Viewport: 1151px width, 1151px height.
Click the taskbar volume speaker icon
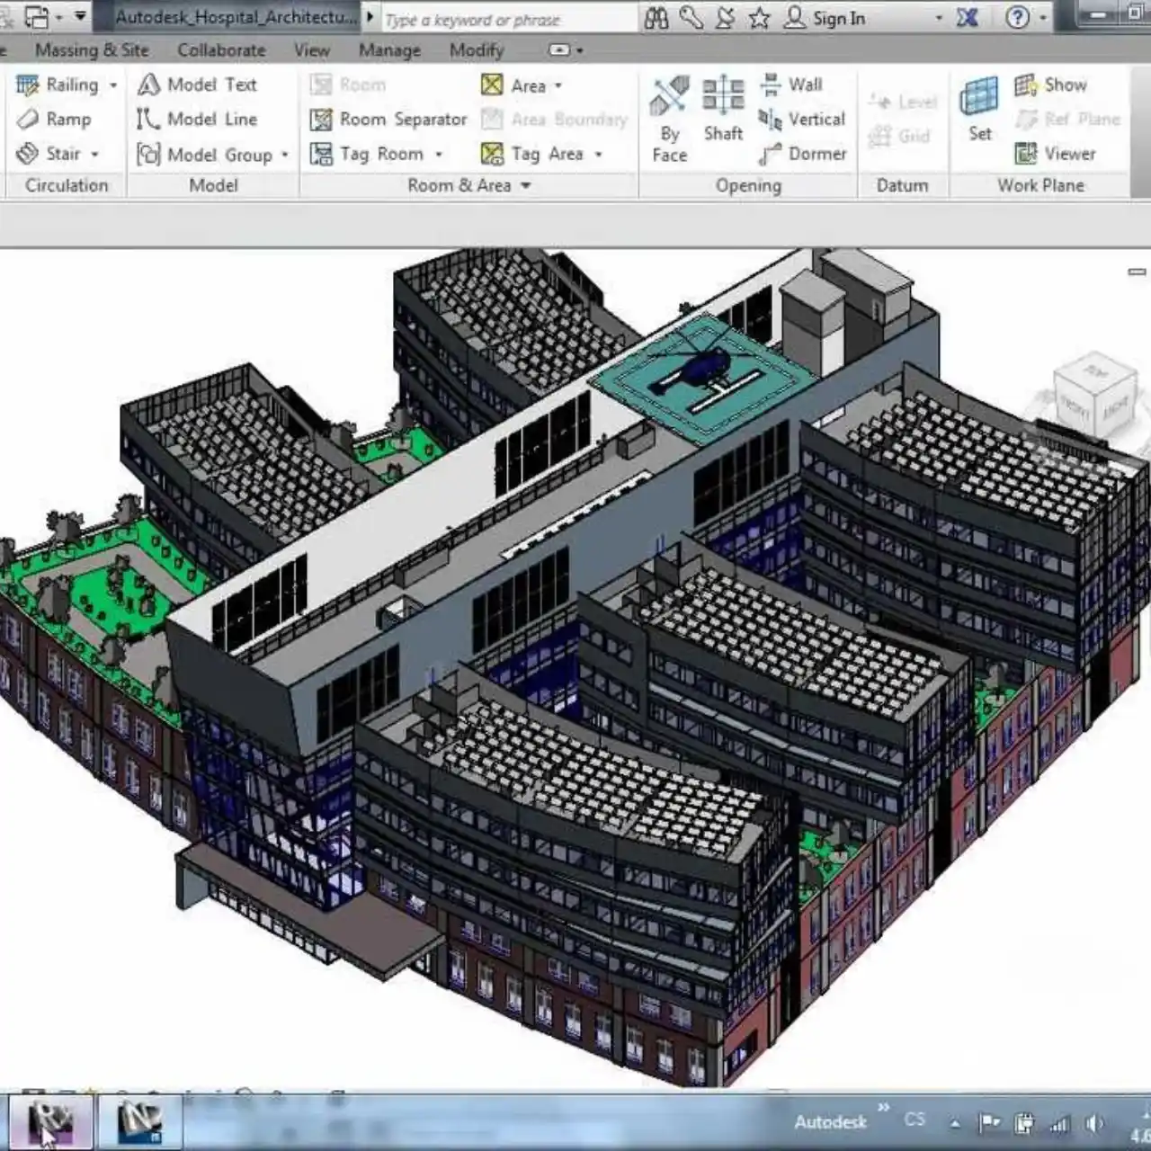click(x=1094, y=1122)
